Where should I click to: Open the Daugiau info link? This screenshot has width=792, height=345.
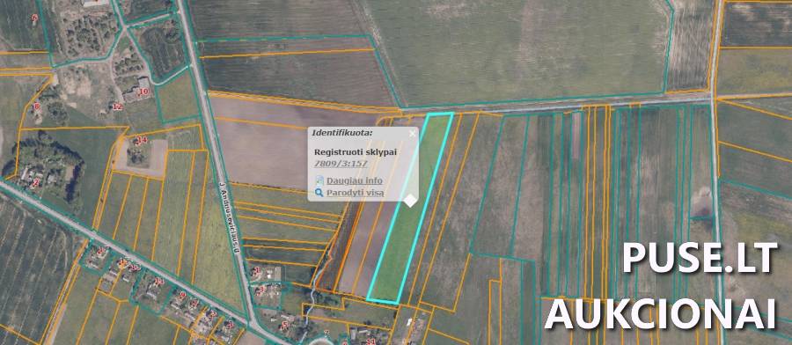[x=355, y=180]
